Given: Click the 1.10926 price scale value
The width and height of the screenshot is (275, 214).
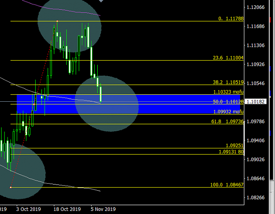Looking at the screenshot, I should click(256, 64).
